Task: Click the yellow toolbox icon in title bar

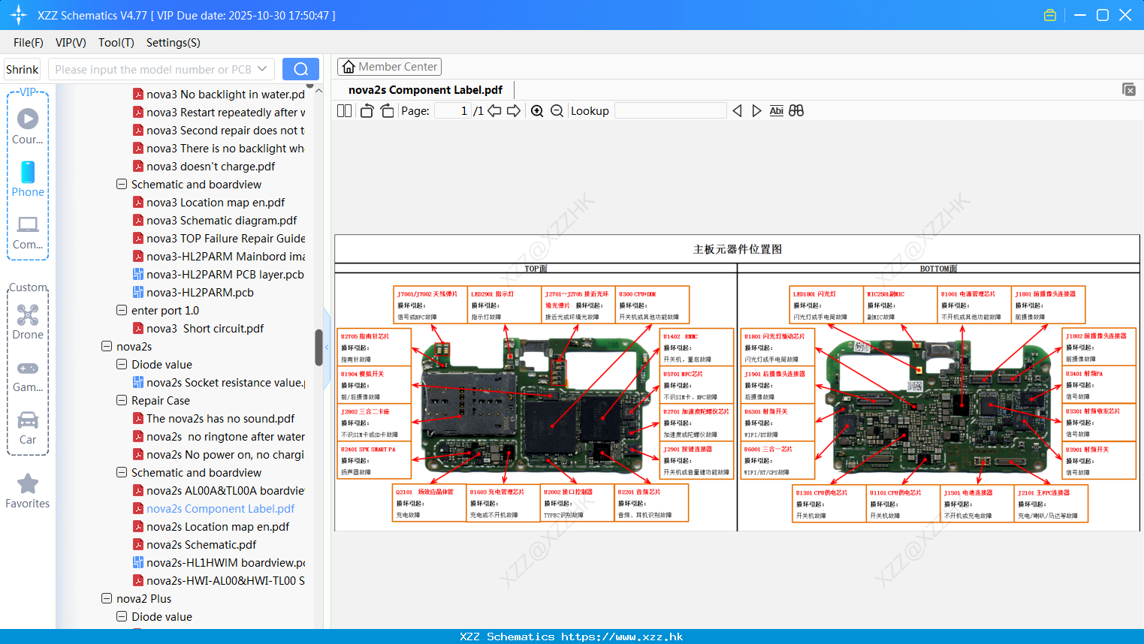Action: [1050, 15]
